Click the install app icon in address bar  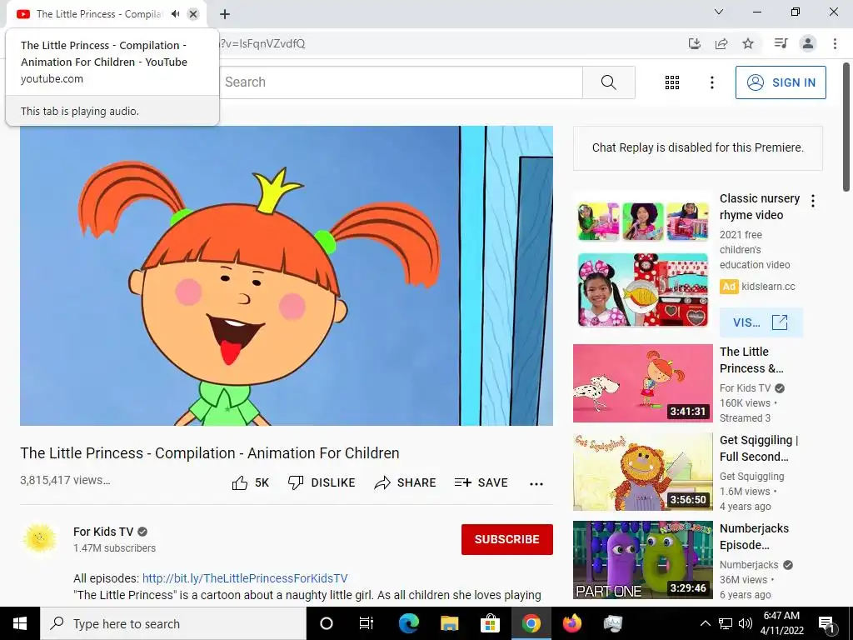695,43
